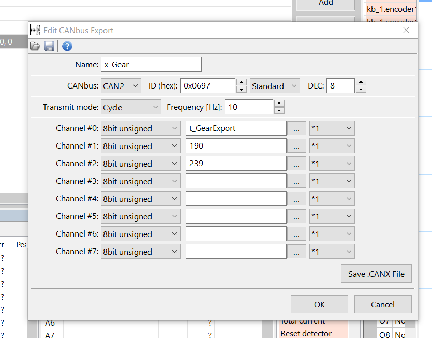Open the Standard ID type dropdown
432x338 pixels.
tap(275, 86)
